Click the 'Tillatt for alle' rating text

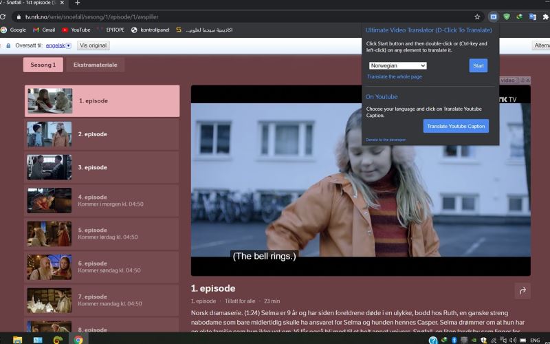[x=240, y=301]
